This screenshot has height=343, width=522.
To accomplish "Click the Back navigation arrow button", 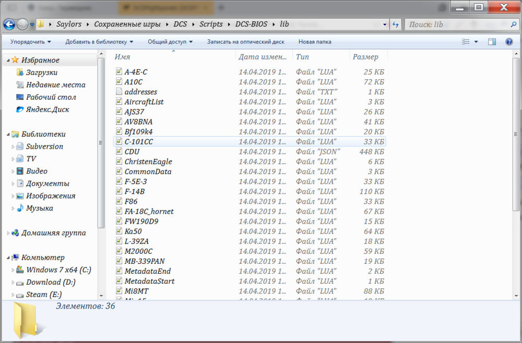I will [9, 24].
